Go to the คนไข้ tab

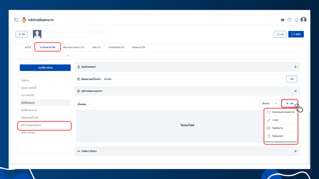28,47
